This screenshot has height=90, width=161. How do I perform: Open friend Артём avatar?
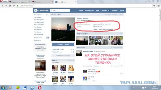pyautogui.click(x=71, y=79)
